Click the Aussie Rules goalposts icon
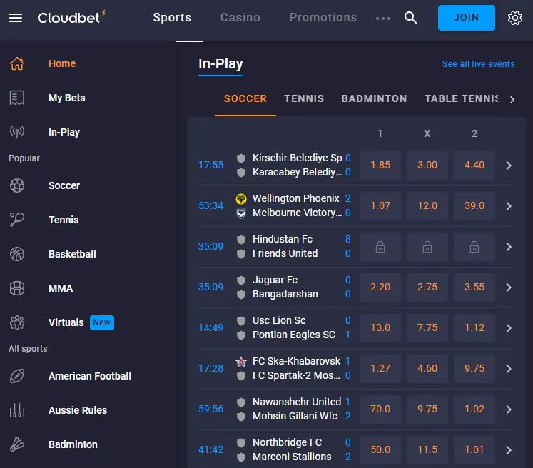Viewport: 533px width, 468px height. coord(17,410)
